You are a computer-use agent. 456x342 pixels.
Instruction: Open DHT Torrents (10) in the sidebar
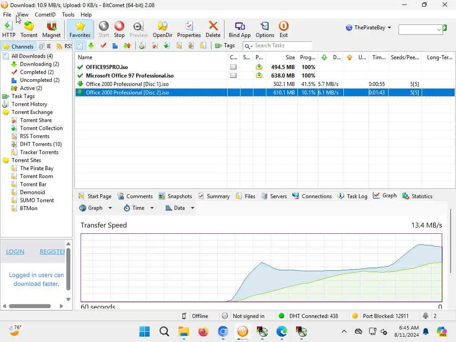41,144
